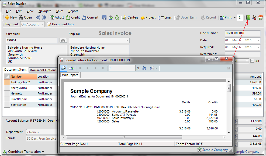Open the Ship To dropdown list

(x=127, y=41)
